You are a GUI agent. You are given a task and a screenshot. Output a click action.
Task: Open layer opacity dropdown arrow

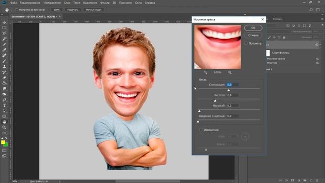pos(321,32)
